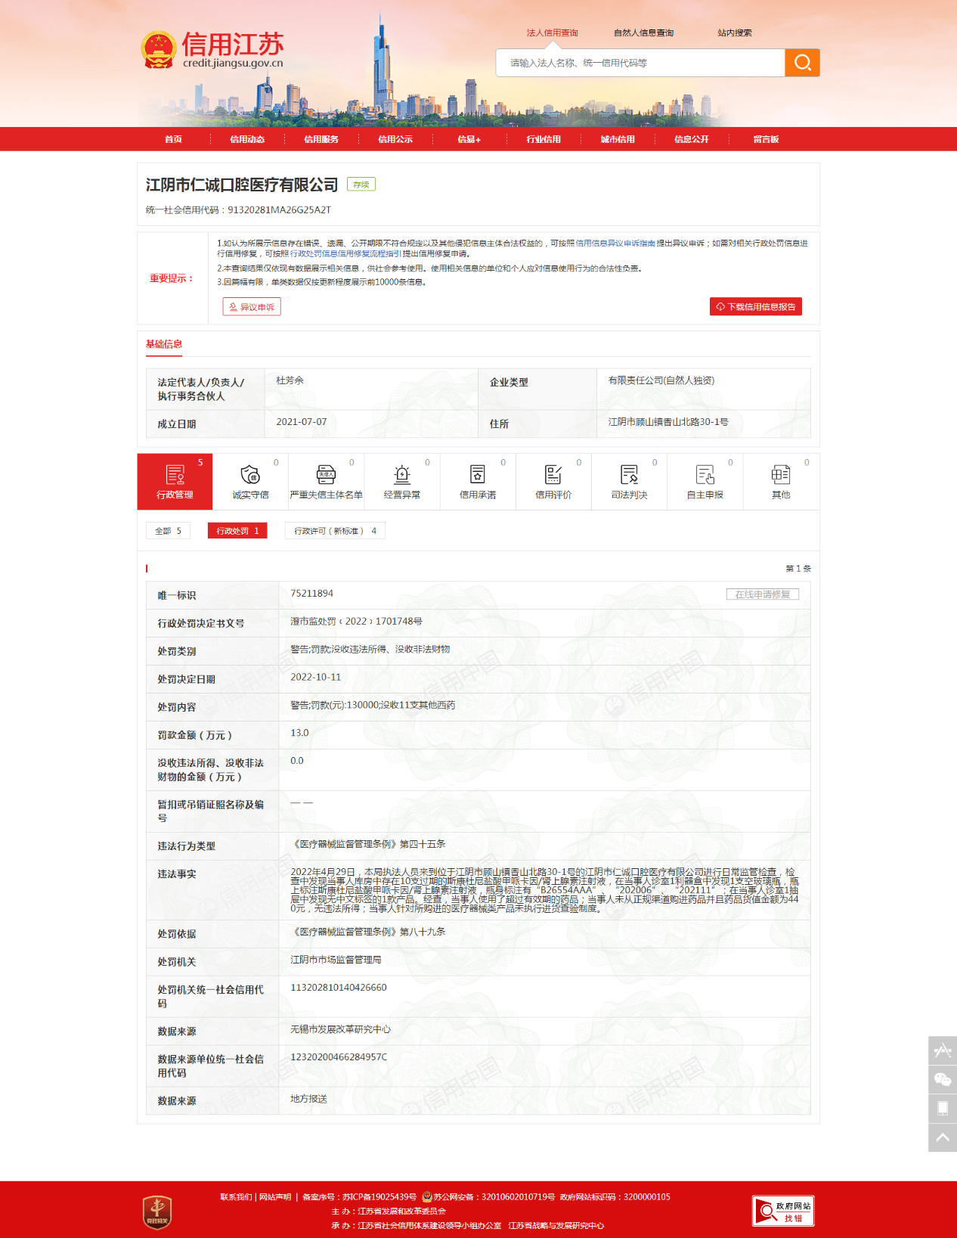Open the 信用承诺 icon category
The height and width of the screenshot is (1238, 957).
coord(478,482)
